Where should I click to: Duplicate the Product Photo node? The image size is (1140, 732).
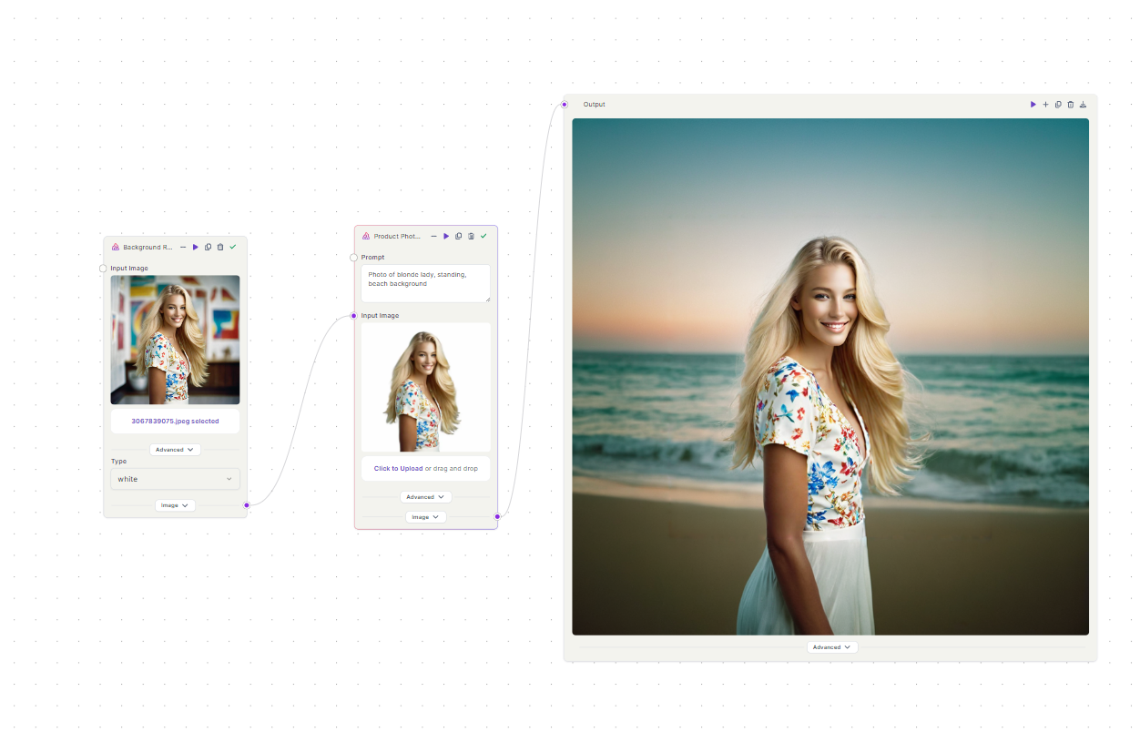[x=459, y=236]
